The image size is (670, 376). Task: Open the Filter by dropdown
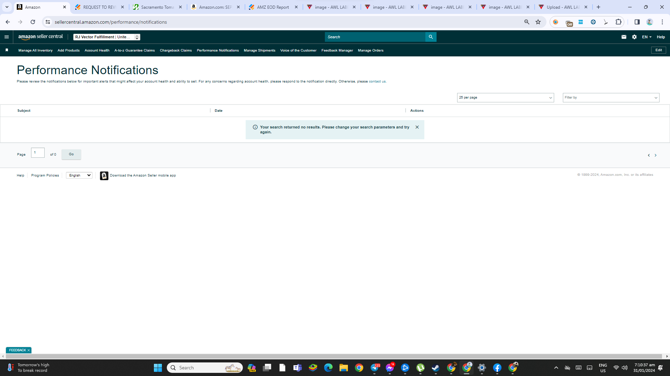(x=611, y=97)
